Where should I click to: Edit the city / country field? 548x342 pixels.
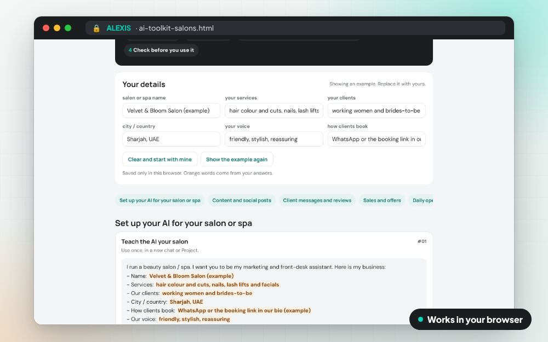[x=171, y=139]
